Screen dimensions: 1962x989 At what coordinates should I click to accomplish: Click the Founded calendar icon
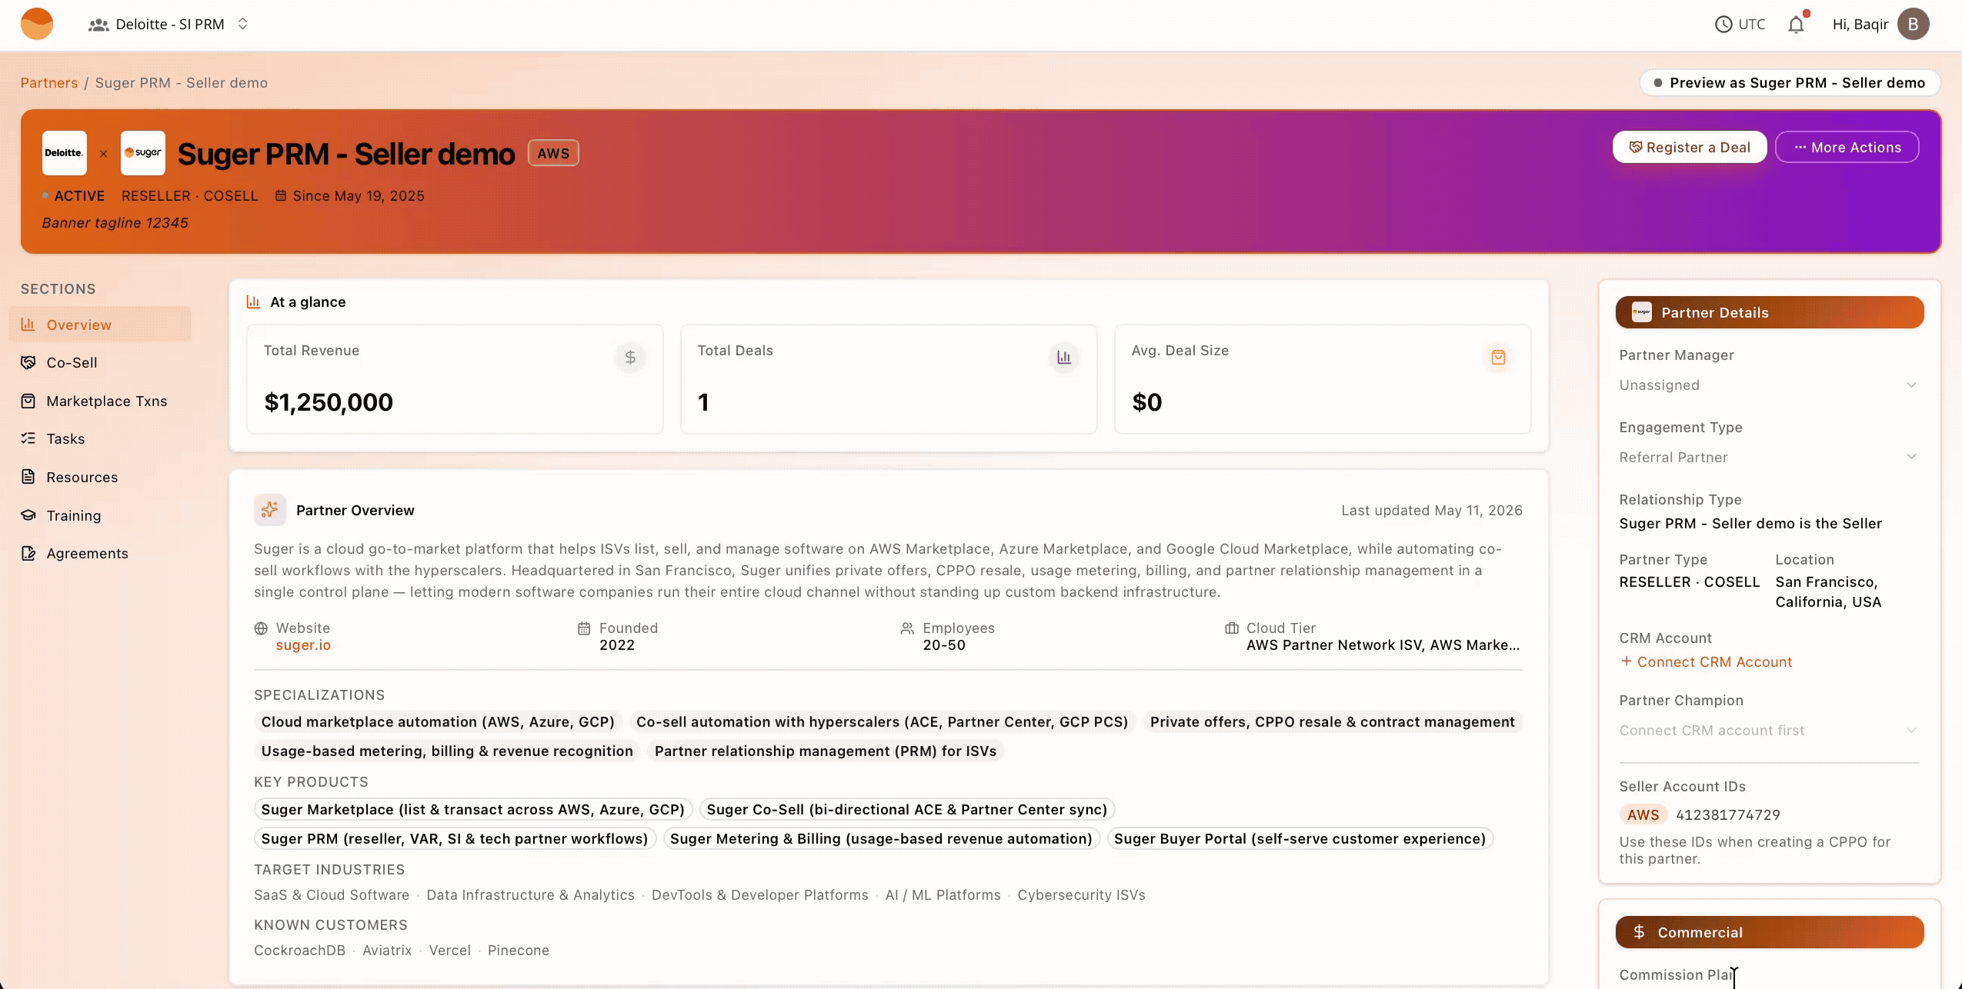pyautogui.click(x=584, y=628)
